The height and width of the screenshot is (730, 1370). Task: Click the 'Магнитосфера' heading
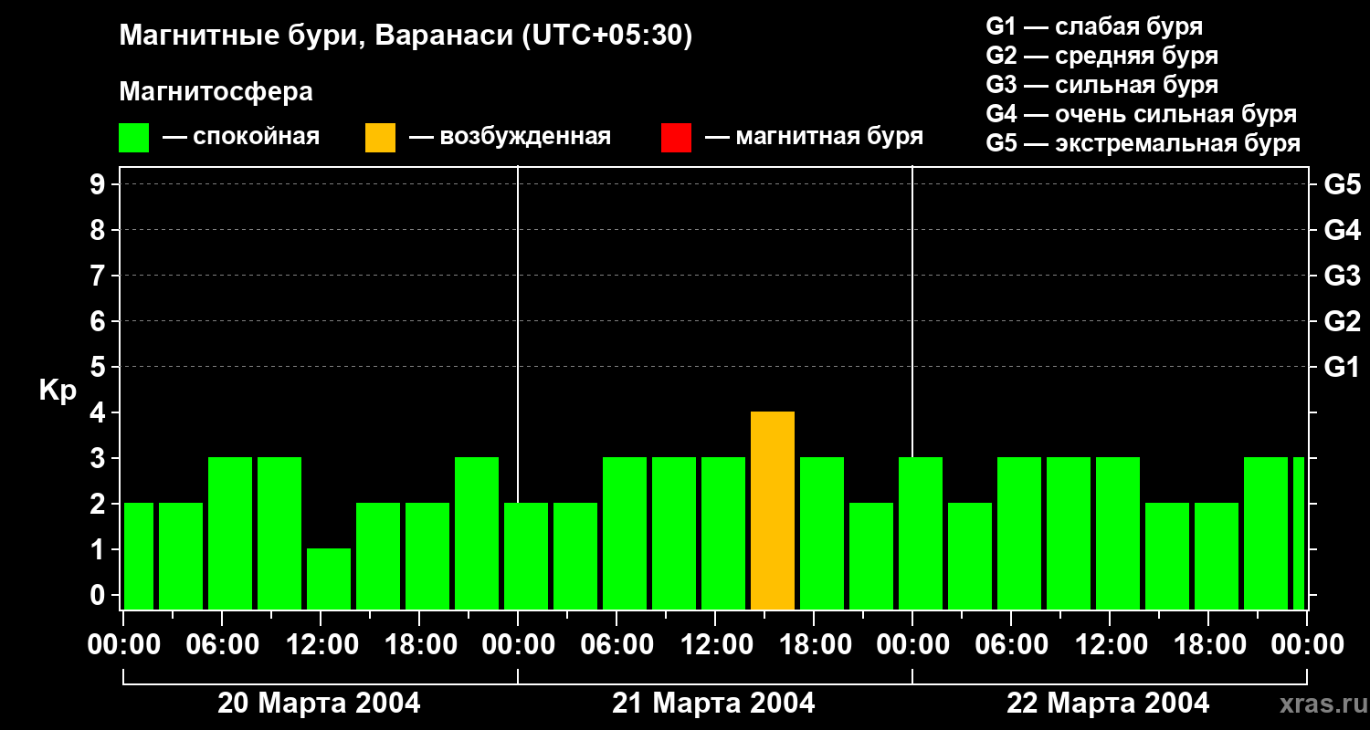coord(216,92)
